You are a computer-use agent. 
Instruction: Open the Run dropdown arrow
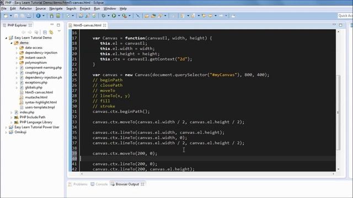click(x=119, y=16)
